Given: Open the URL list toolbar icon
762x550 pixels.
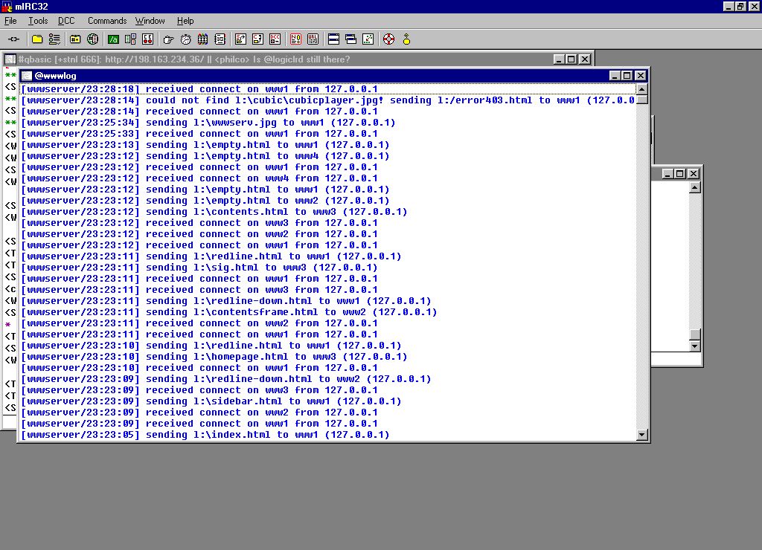Looking at the screenshot, I should click(313, 39).
